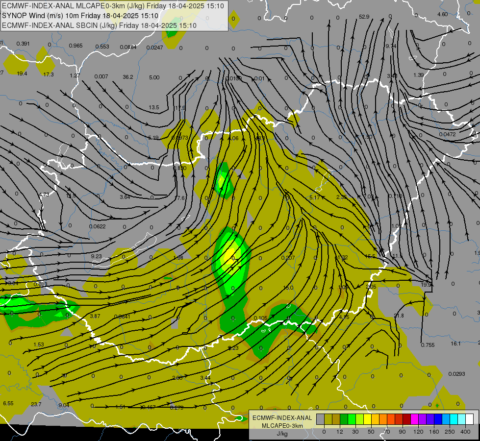
Task: Click the map value '0.755'
Action: pos(428,345)
